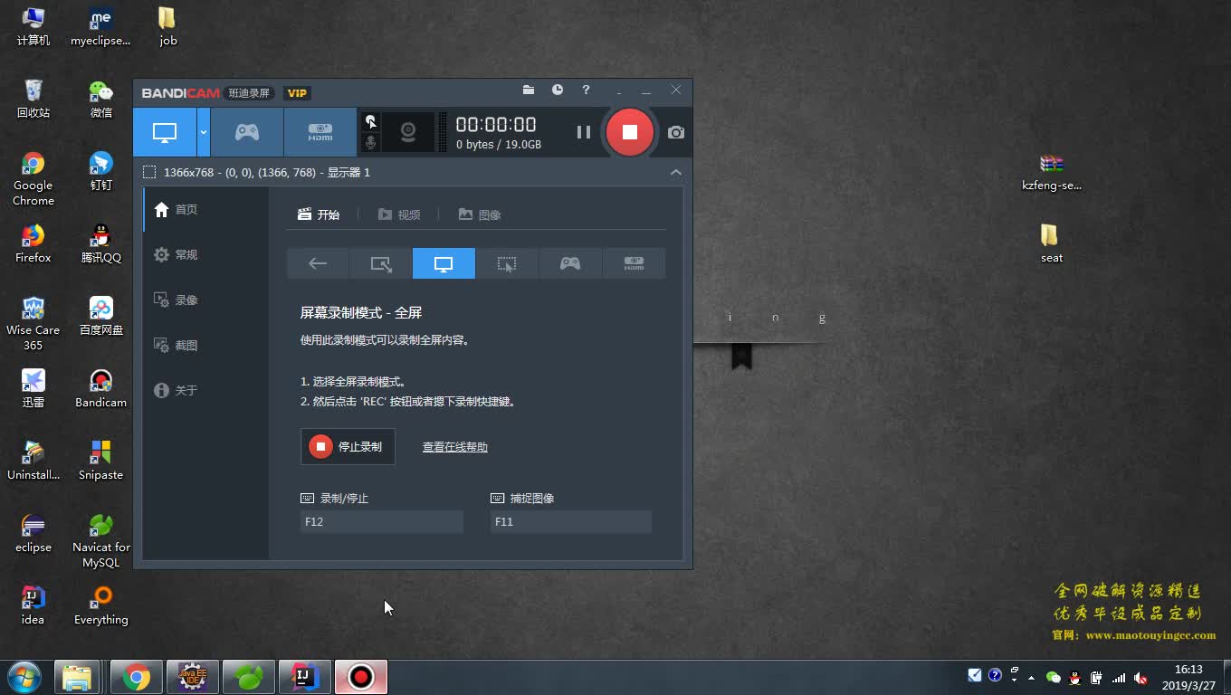Open the 截图 sidebar section
The height and width of the screenshot is (695, 1231).
(x=205, y=345)
